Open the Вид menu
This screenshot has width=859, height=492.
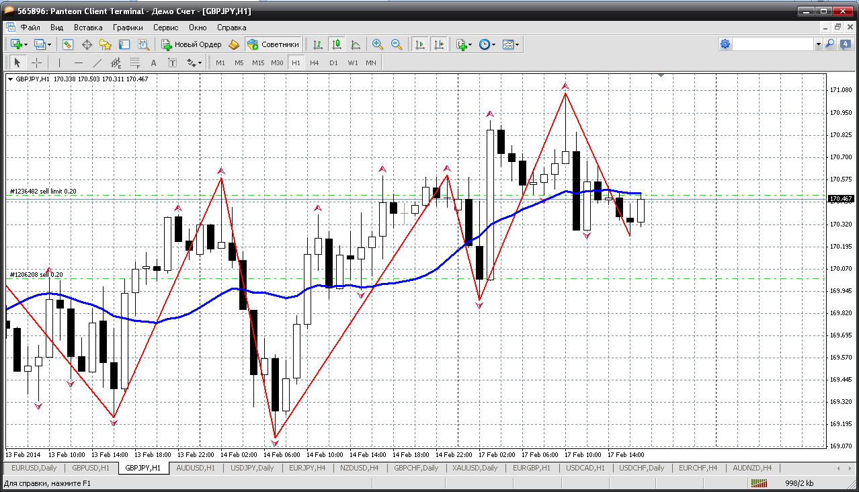[56, 28]
